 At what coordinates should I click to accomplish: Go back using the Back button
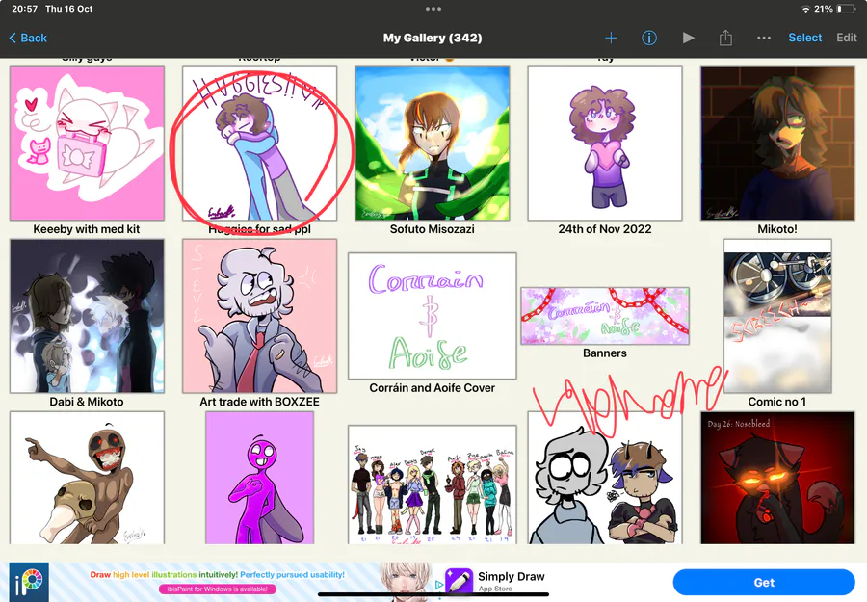point(28,38)
